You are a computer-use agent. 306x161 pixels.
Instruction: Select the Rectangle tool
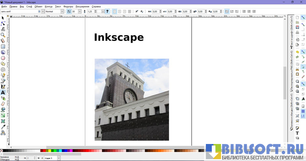tap(3, 46)
